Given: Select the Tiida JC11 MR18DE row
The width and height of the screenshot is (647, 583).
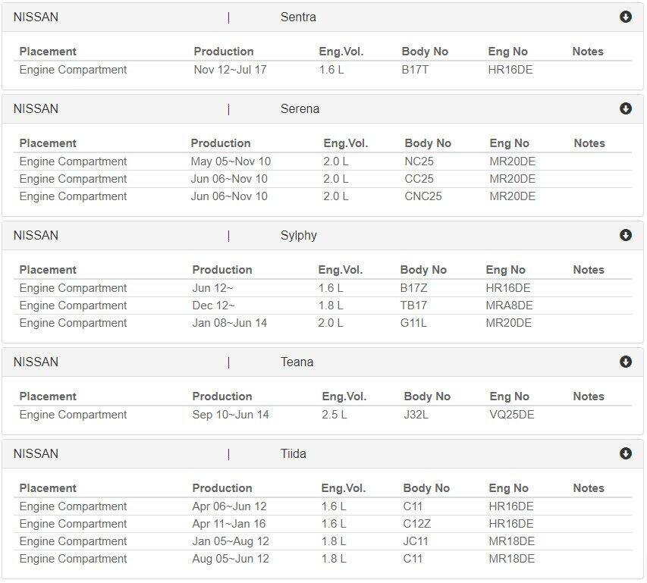Looking at the screenshot, I should 322,541.
